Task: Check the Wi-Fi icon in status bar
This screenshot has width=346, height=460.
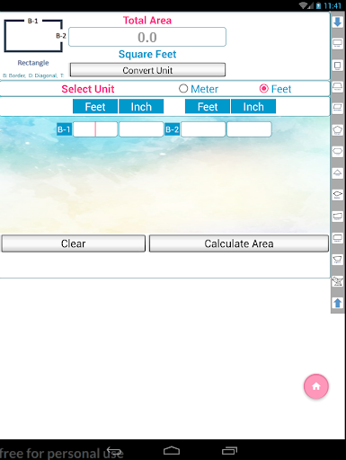Action: (304, 5)
